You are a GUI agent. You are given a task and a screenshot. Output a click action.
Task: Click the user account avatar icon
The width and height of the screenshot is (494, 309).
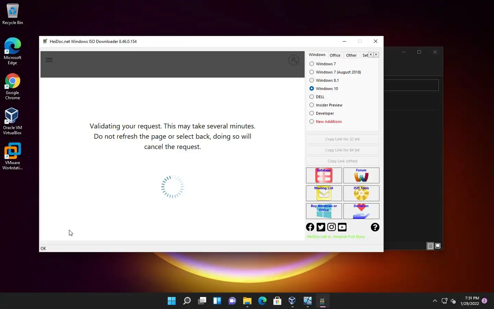(x=294, y=60)
